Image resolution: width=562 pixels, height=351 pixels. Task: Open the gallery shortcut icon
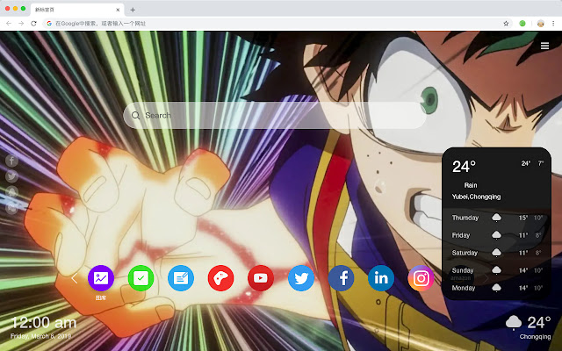tap(101, 278)
